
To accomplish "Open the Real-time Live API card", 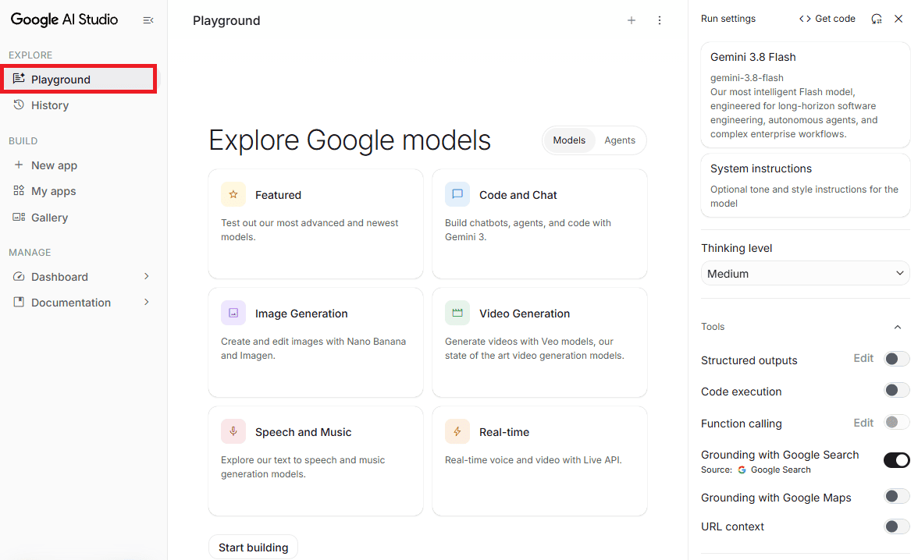I will click(x=540, y=461).
